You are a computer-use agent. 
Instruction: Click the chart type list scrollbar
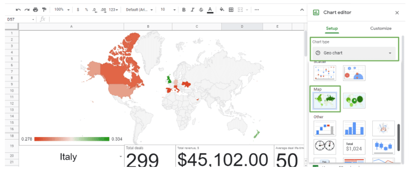point(398,137)
